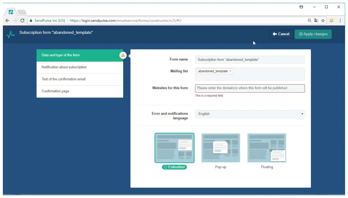Click the Websites for this form input field

pyautogui.click(x=250, y=88)
